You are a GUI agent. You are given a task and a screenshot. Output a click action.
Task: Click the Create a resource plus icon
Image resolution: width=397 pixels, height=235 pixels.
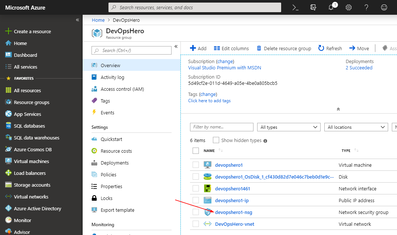pyautogui.click(x=8, y=31)
